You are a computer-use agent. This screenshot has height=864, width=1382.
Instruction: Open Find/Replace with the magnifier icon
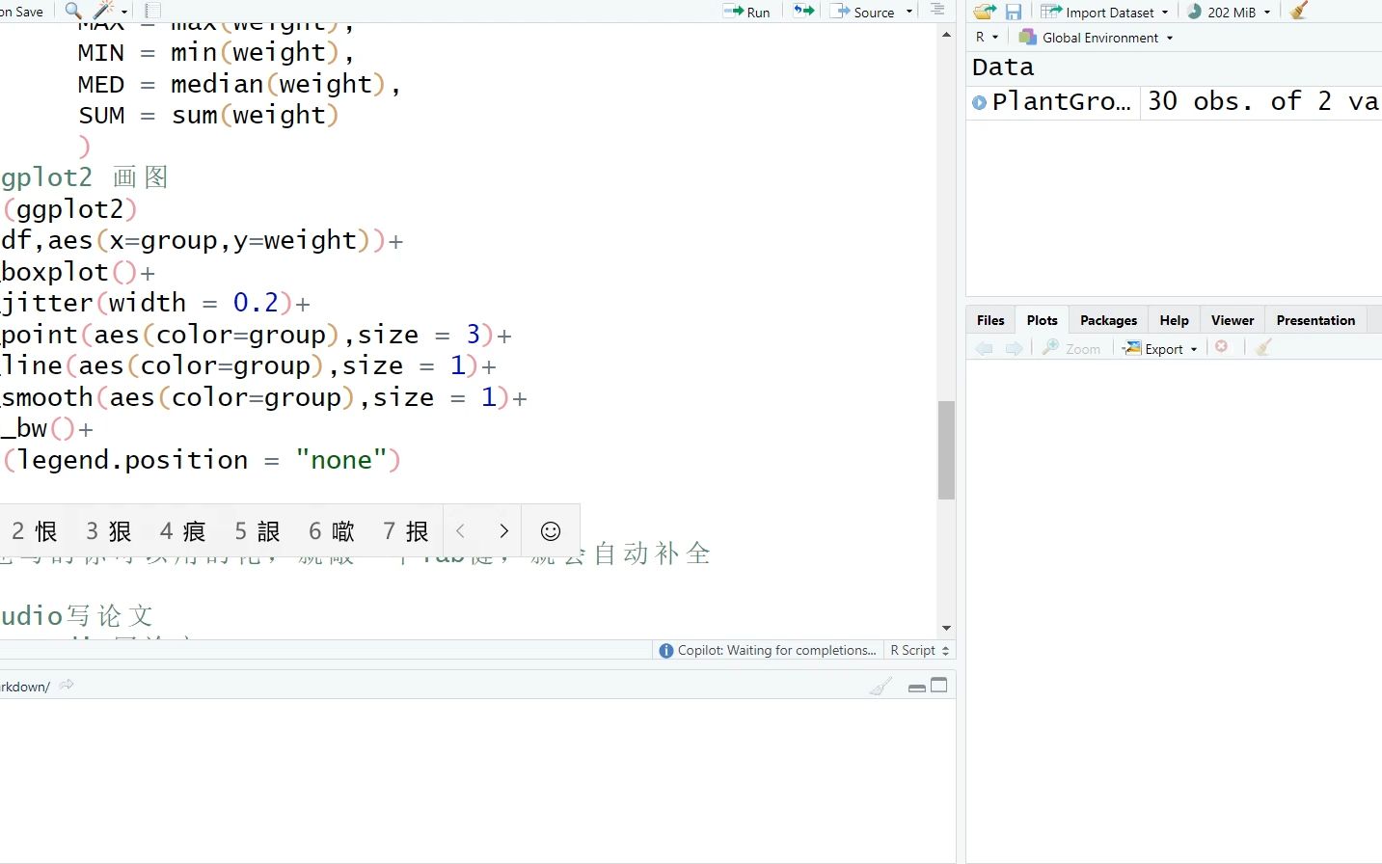point(73,11)
